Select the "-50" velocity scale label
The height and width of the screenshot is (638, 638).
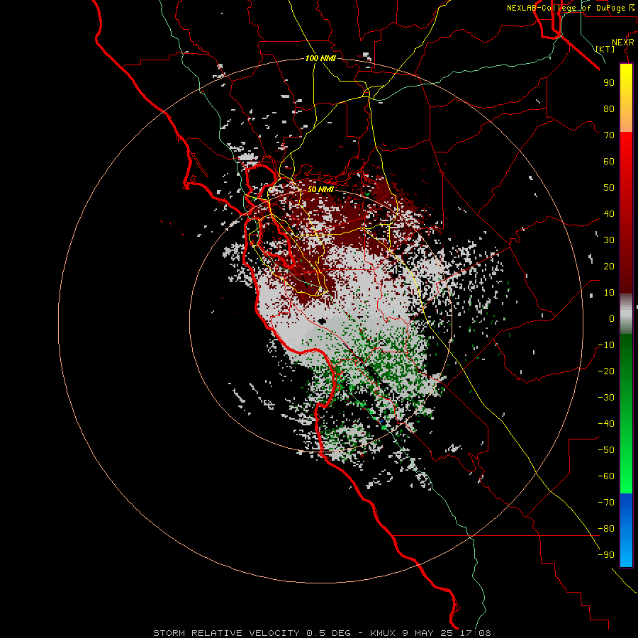(606, 450)
